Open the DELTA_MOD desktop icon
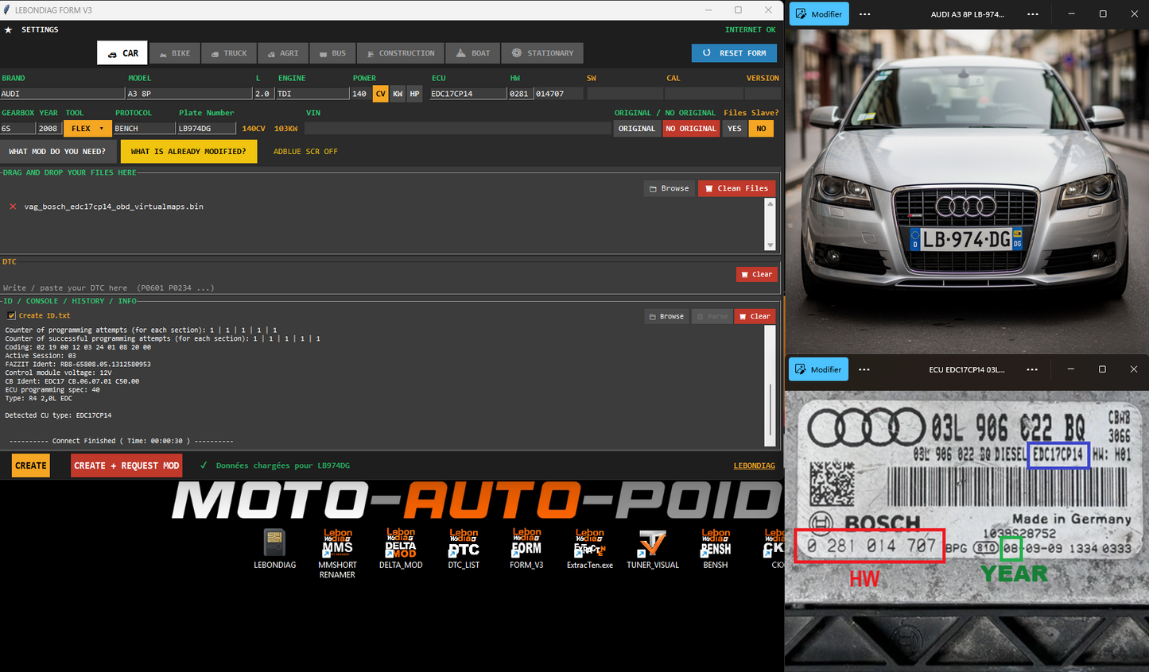 (x=401, y=549)
